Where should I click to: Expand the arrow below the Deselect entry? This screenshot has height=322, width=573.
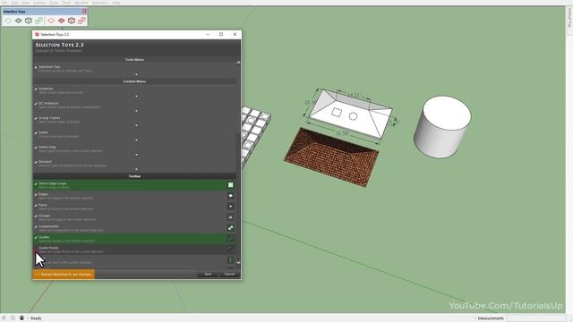click(137, 169)
